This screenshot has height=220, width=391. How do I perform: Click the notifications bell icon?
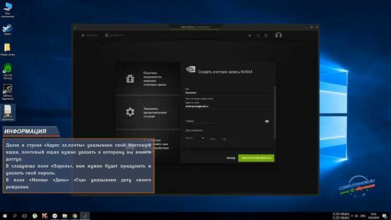(249, 36)
